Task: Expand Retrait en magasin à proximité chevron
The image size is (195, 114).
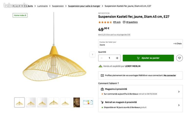Action: point(179,105)
